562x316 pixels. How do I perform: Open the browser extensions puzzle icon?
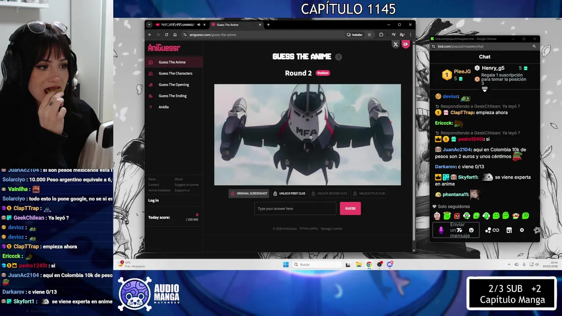coord(381,35)
